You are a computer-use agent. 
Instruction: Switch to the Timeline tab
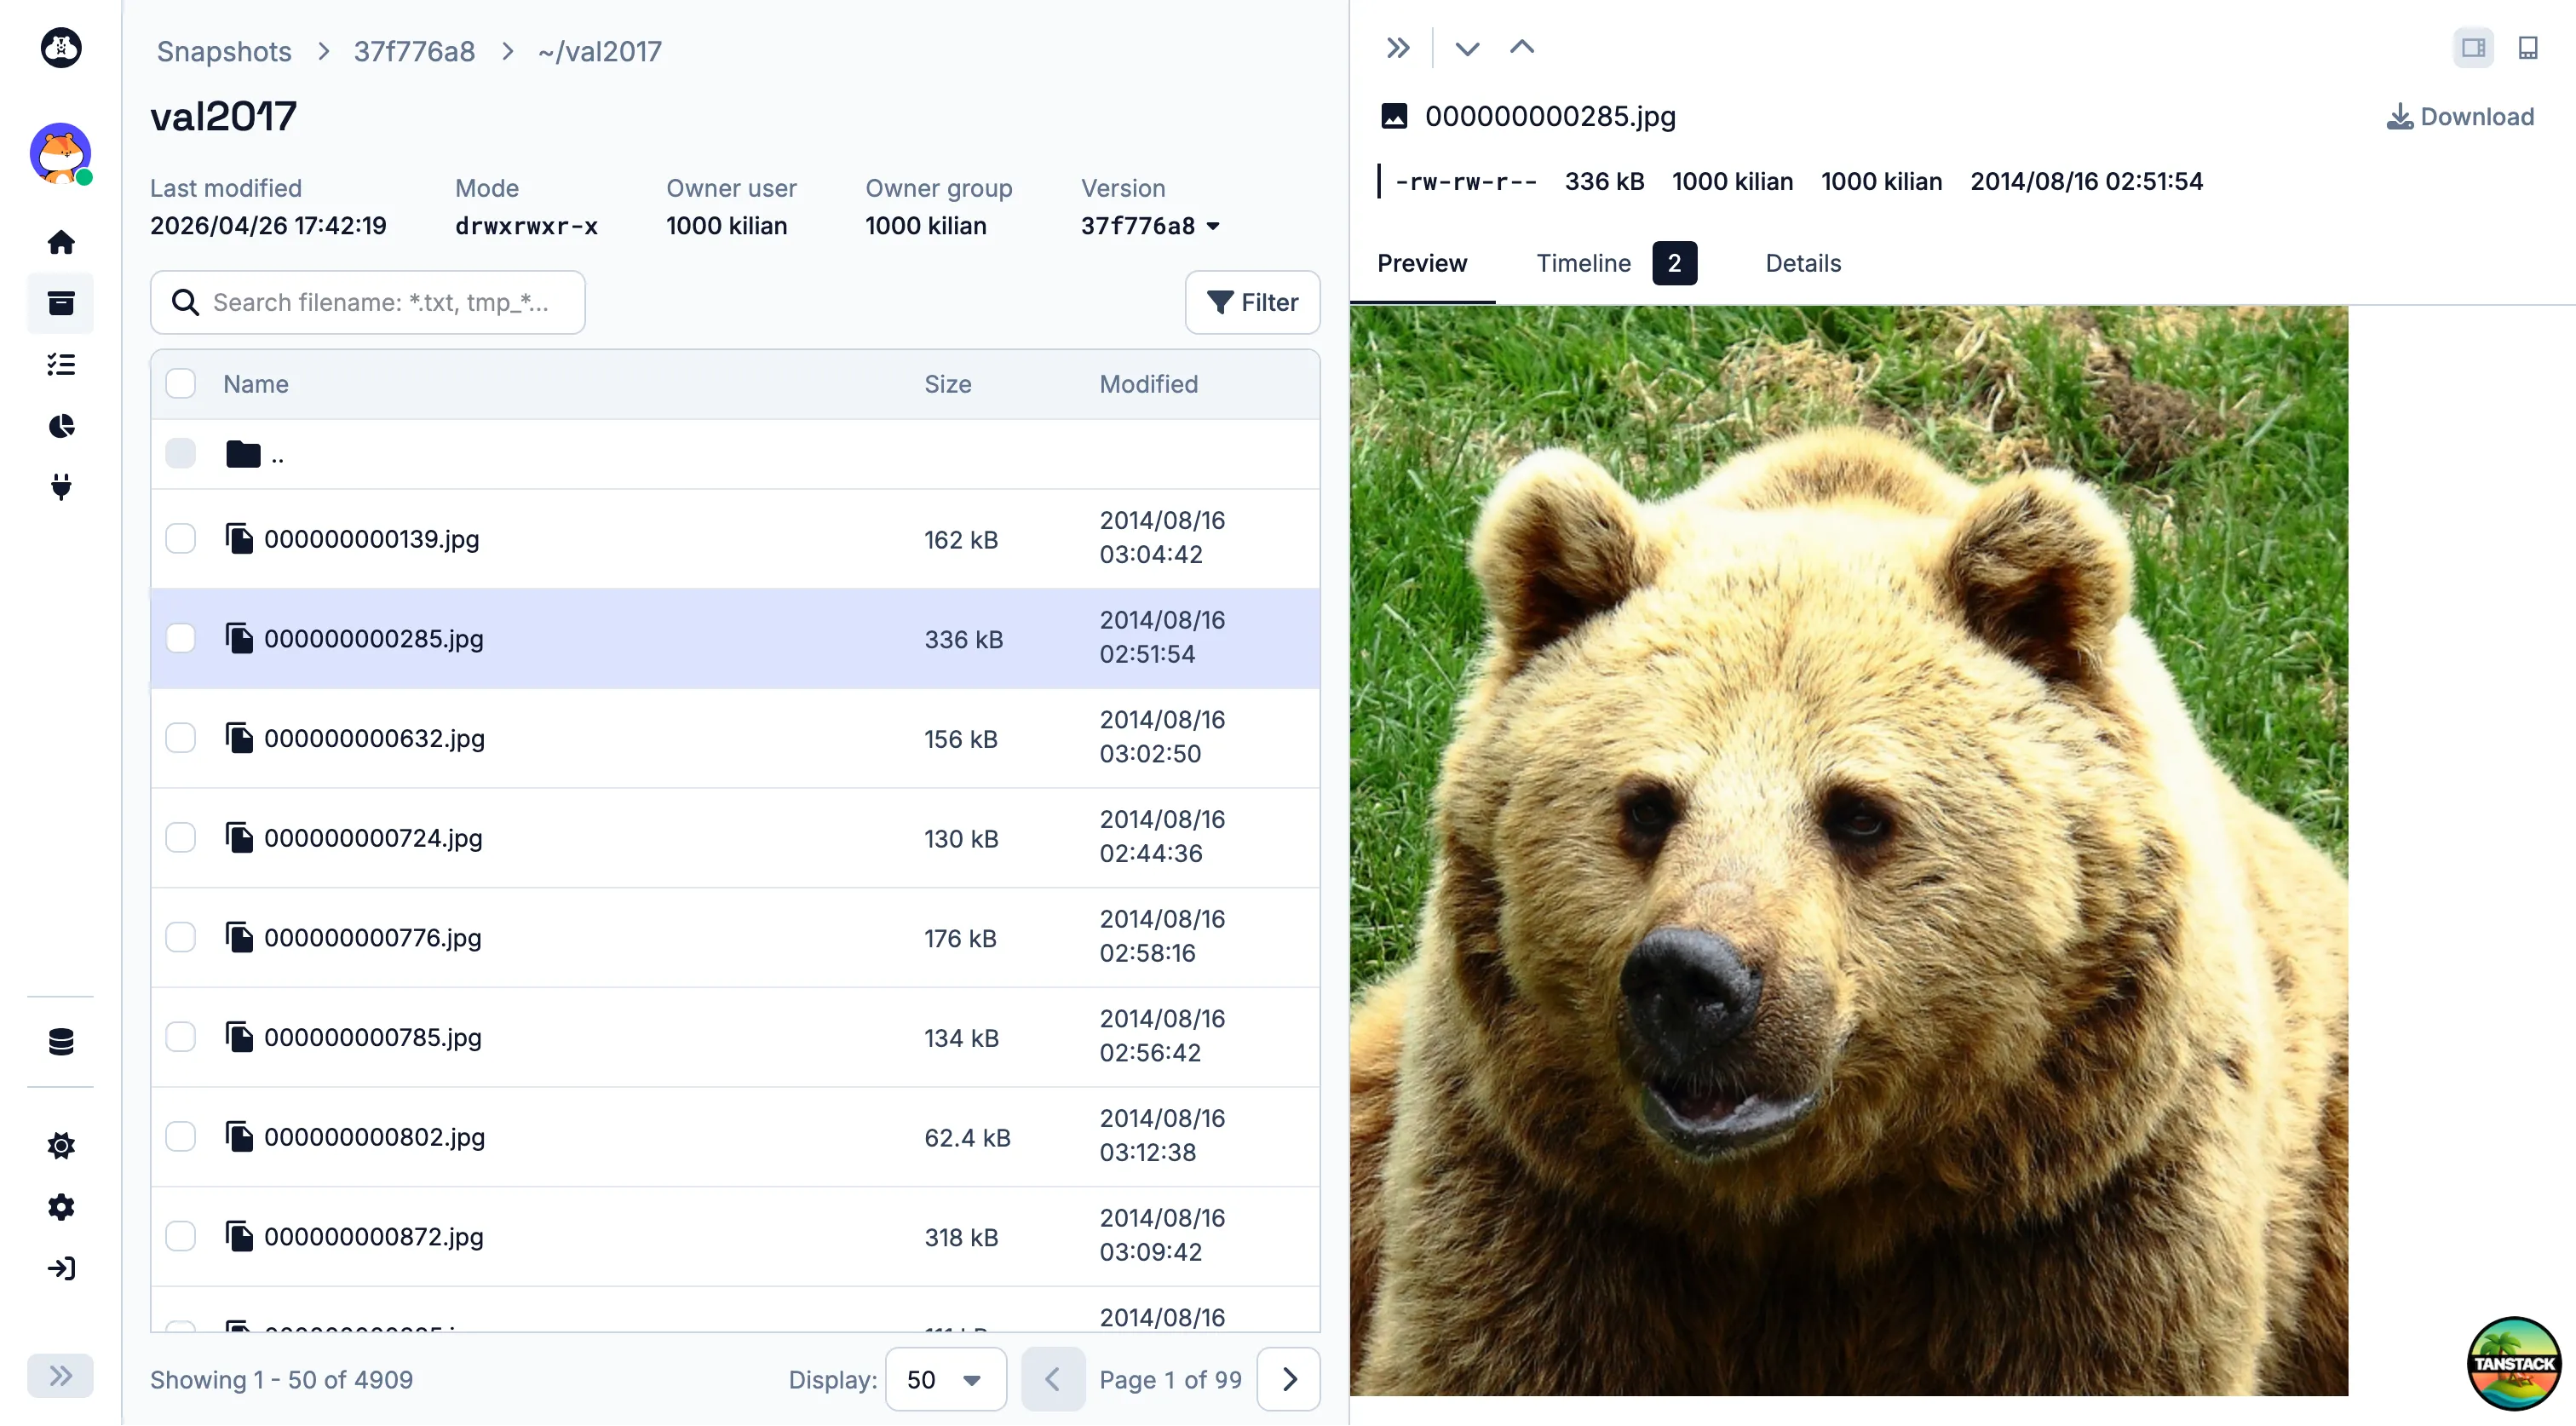coord(1616,263)
